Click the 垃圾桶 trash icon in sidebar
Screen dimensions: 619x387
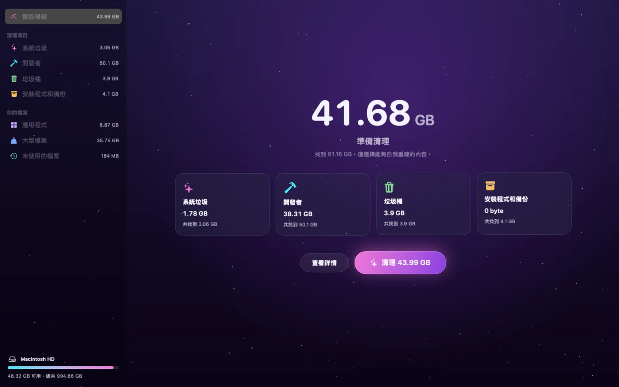(x=14, y=79)
